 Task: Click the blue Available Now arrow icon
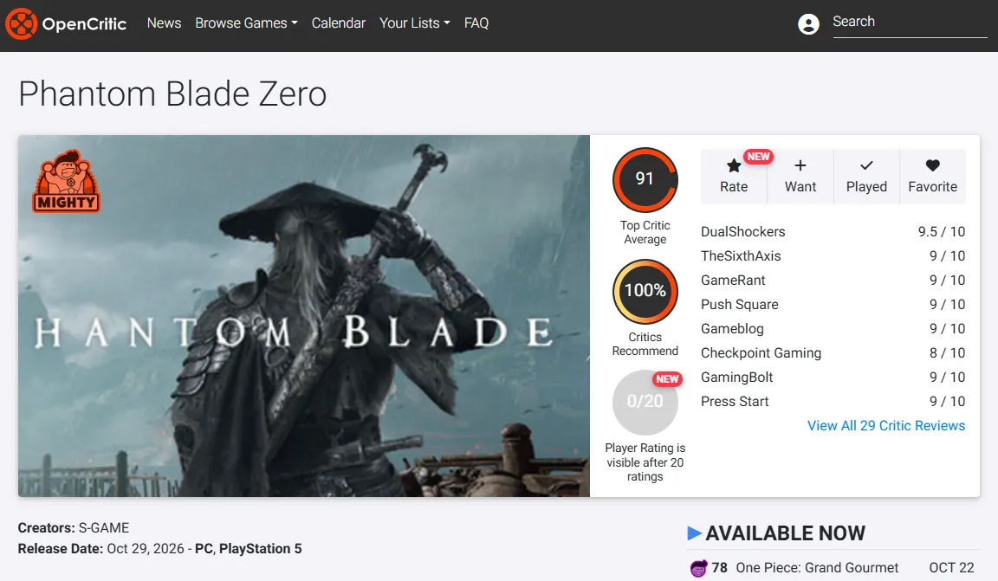[x=695, y=533]
